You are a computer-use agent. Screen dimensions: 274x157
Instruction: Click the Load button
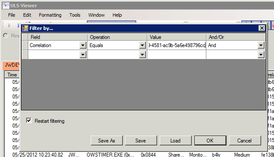(x=176, y=141)
